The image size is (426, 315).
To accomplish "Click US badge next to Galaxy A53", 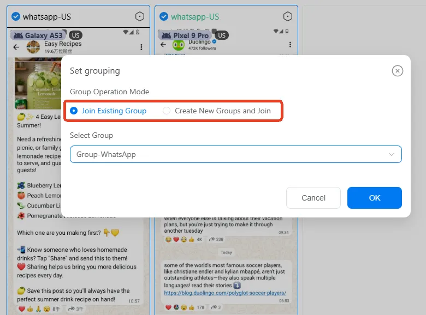I will [x=76, y=35].
